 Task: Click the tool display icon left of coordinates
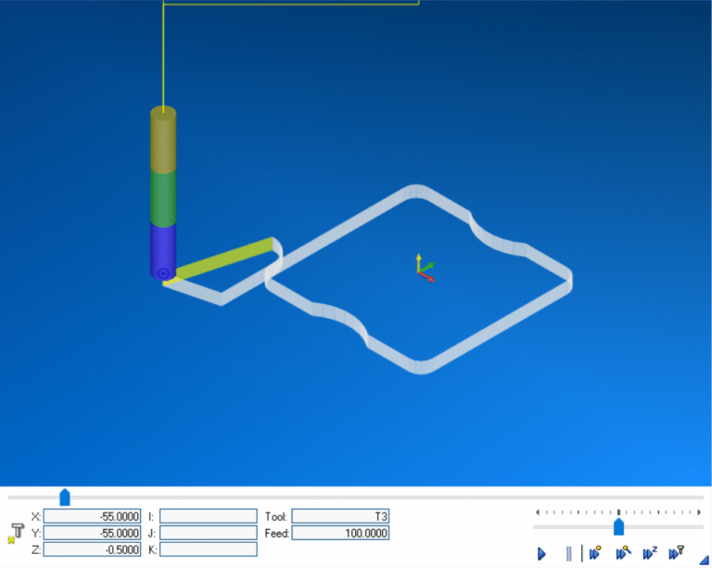[x=16, y=533]
